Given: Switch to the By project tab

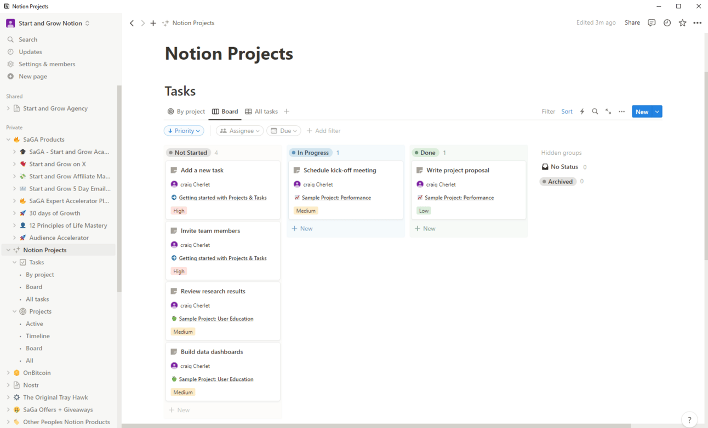Looking at the screenshot, I should [186, 112].
